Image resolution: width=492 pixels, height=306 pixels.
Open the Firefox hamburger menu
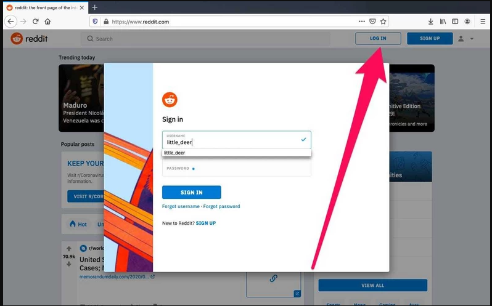coord(482,22)
